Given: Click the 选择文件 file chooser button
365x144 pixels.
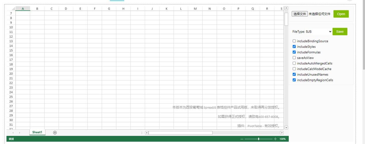Looking at the screenshot, I should point(300,14).
